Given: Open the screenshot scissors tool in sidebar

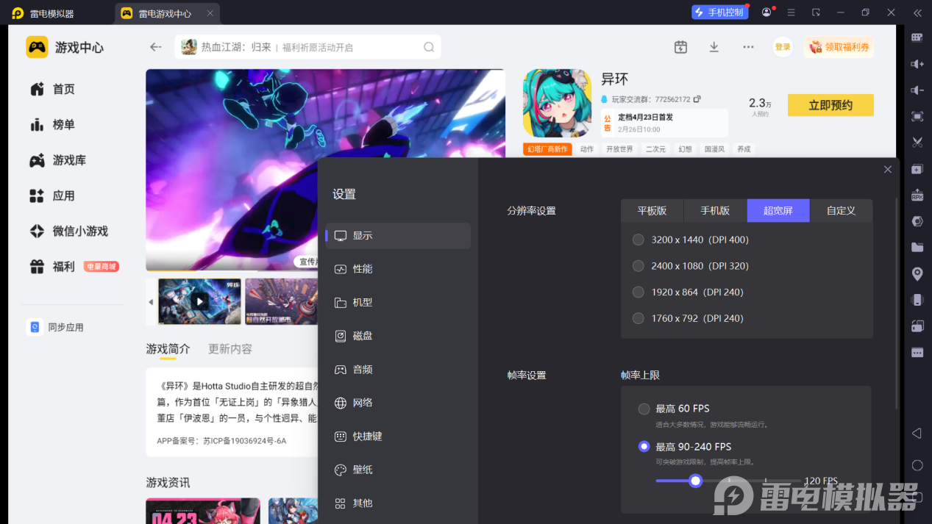Looking at the screenshot, I should (x=917, y=142).
